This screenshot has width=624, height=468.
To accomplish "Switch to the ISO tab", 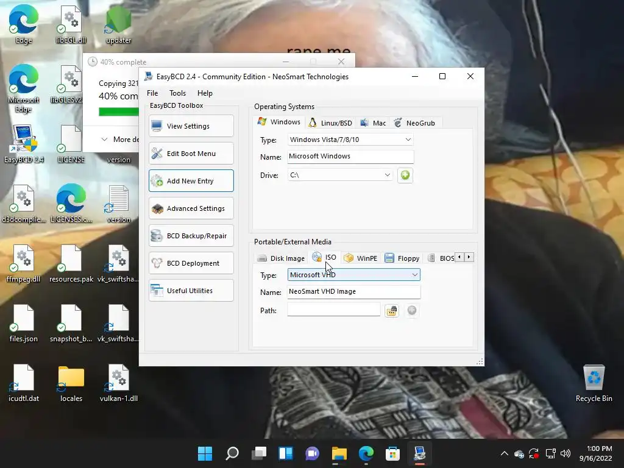I will point(324,257).
